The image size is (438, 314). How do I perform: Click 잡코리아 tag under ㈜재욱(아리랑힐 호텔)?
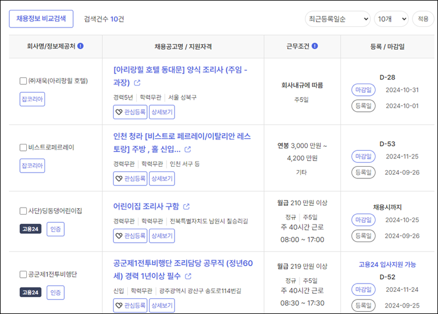point(32,99)
